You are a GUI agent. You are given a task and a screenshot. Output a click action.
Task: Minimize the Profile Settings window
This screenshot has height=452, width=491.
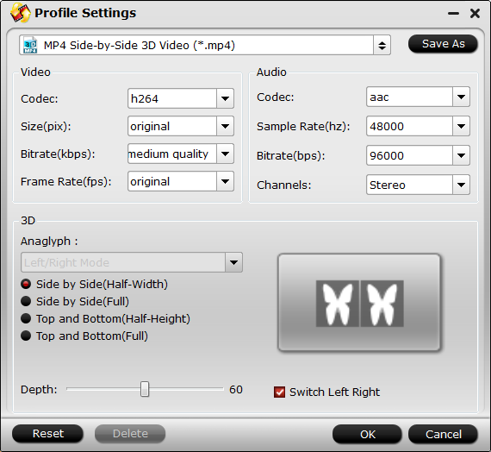[x=453, y=14]
